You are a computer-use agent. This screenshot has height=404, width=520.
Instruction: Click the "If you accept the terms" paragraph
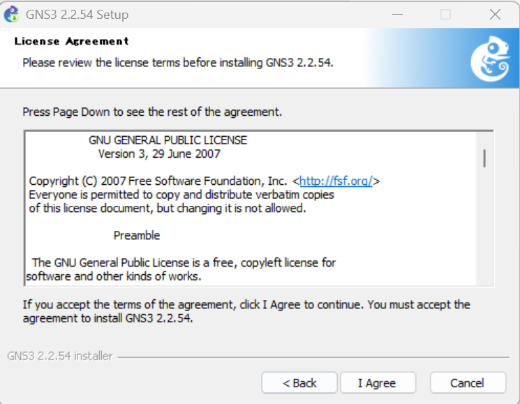[x=246, y=311]
